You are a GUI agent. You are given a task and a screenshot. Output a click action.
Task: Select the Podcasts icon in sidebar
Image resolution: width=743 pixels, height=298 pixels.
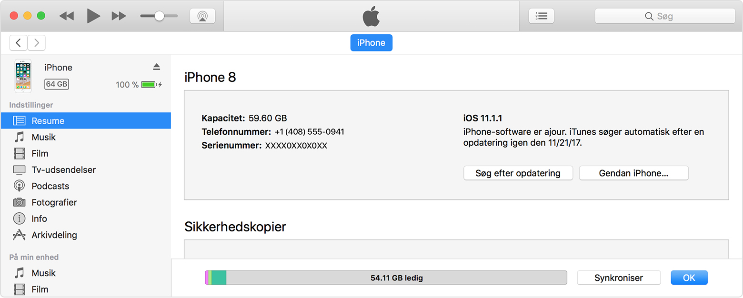pyautogui.click(x=19, y=186)
